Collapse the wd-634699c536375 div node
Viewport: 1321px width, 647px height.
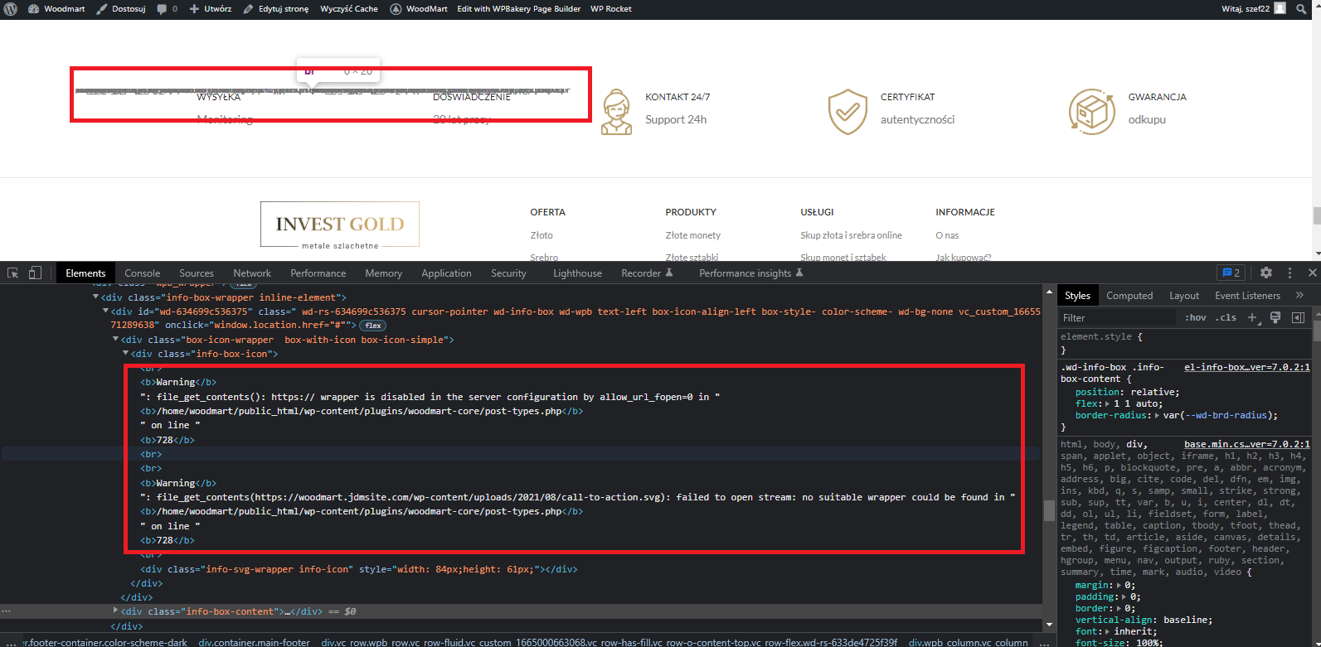tap(105, 311)
